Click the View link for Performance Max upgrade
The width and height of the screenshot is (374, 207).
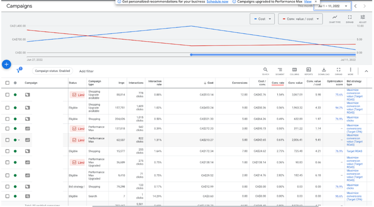(308, 2)
